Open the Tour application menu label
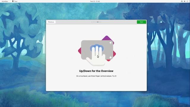Viewport: 190px width, 107px height. pyautogui.click(x=16, y=1)
